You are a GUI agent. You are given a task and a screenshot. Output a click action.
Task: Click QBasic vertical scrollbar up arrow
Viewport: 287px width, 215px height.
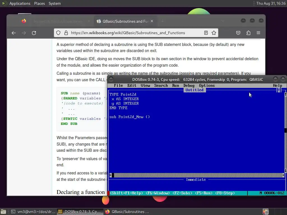pyautogui.click(x=286, y=94)
